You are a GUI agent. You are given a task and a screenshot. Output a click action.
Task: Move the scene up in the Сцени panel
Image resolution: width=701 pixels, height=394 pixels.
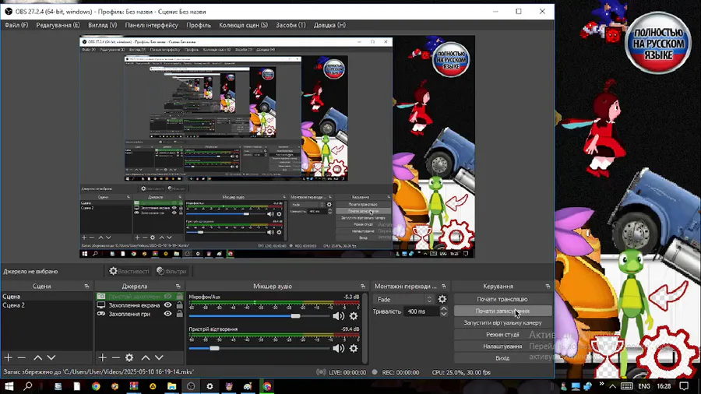(38, 357)
